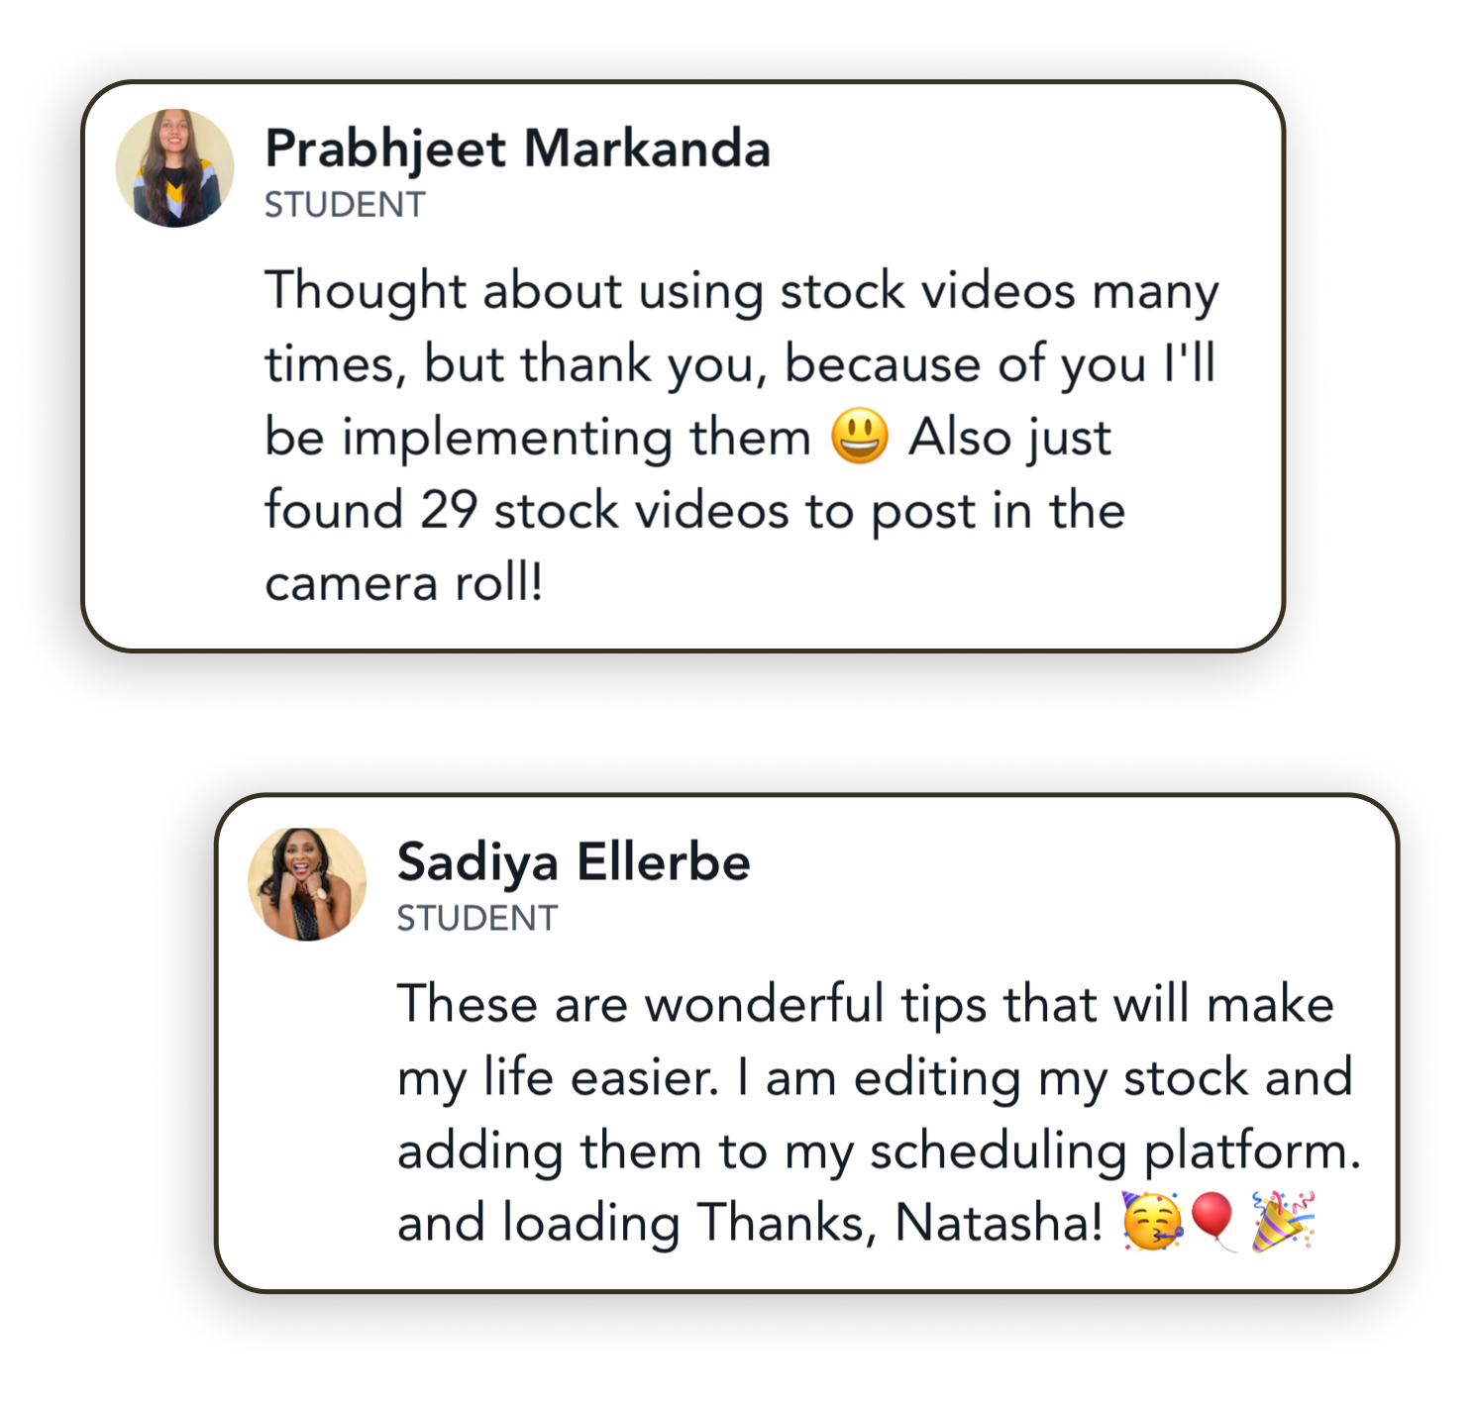The height and width of the screenshot is (1401, 1475).
Task: Open Sadiya Ellerbe's name link
Action: coord(574,862)
